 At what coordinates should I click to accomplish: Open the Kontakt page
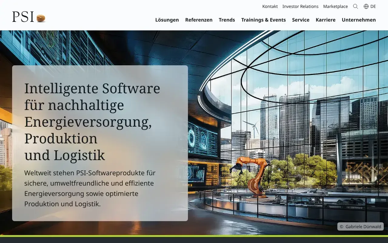point(270,6)
